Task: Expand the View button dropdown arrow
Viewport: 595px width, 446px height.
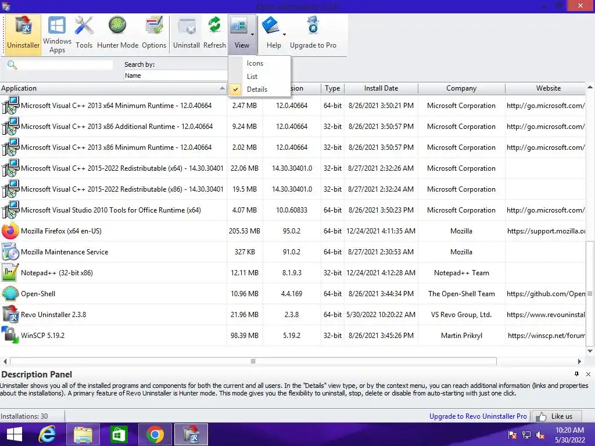Action: click(x=253, y=34)
